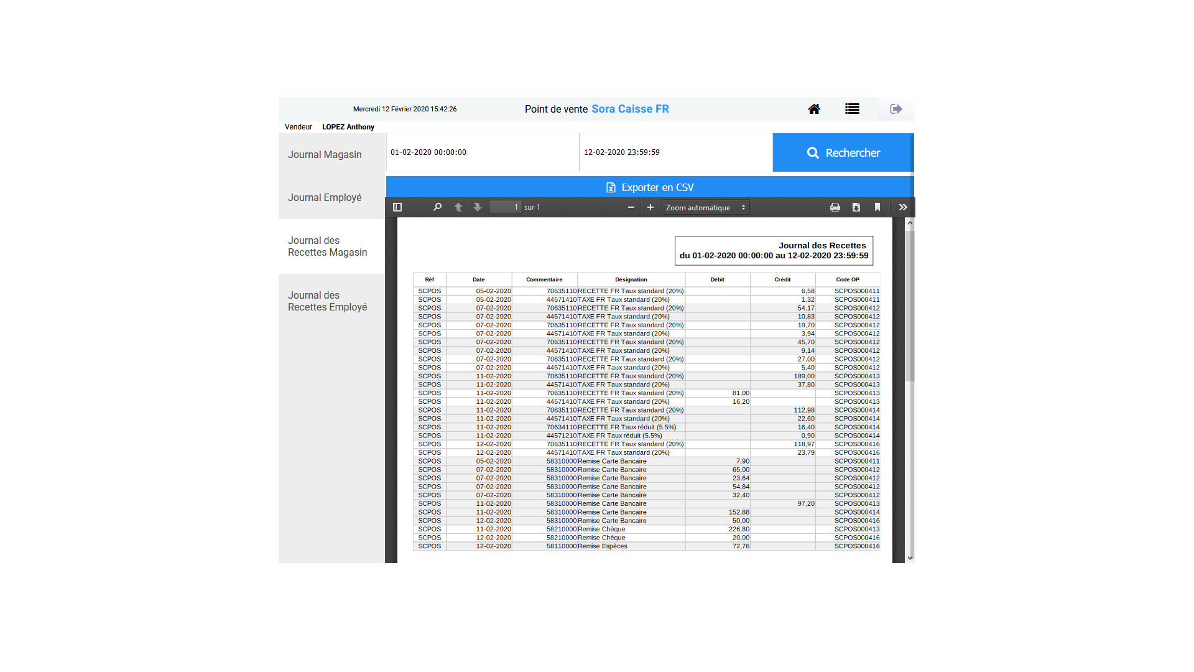
Task: Print the PDF document
Action: point(835,207)
